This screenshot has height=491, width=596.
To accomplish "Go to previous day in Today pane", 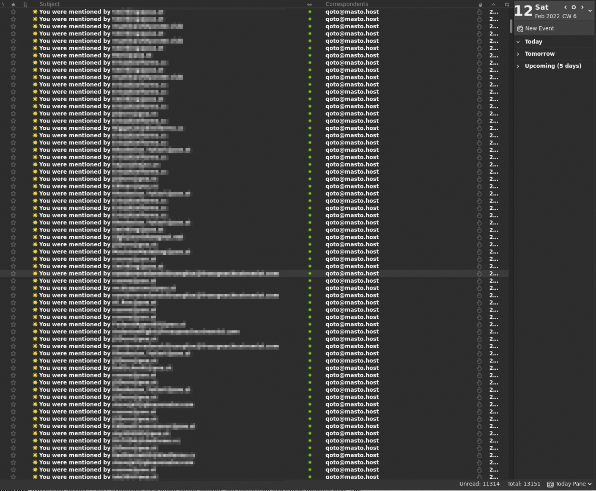I will click(566, 7).
